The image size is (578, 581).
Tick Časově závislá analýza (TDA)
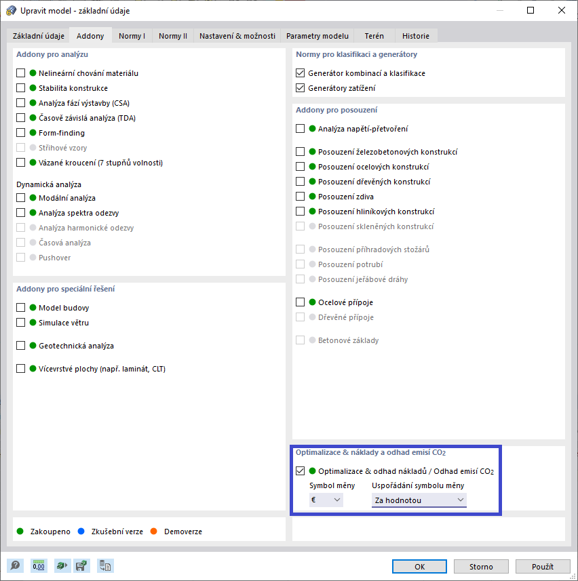point(21,118)
